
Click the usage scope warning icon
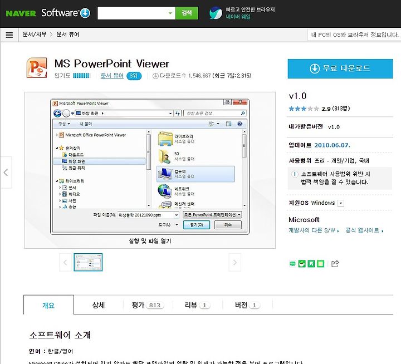(x=295, y=174)
